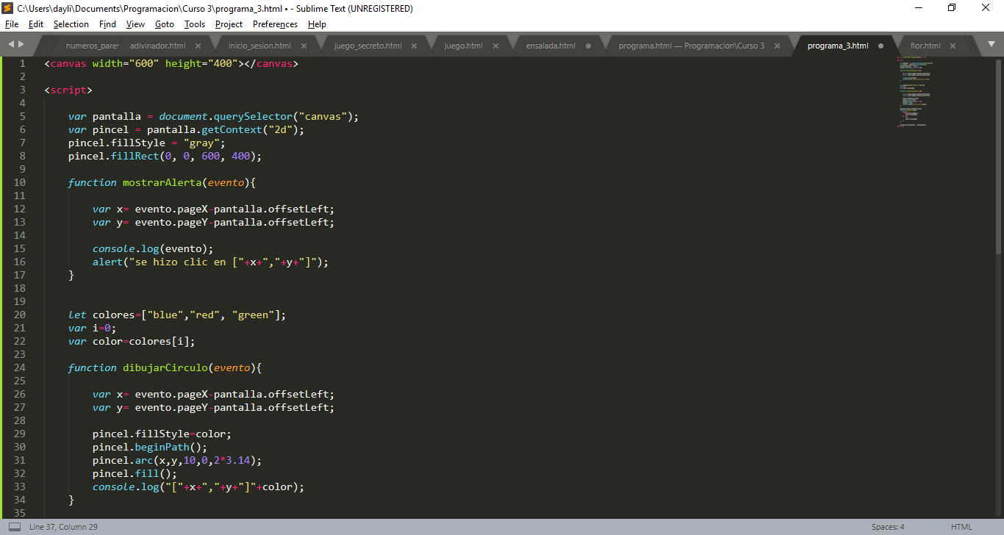Open the View menu

(135, 24)
